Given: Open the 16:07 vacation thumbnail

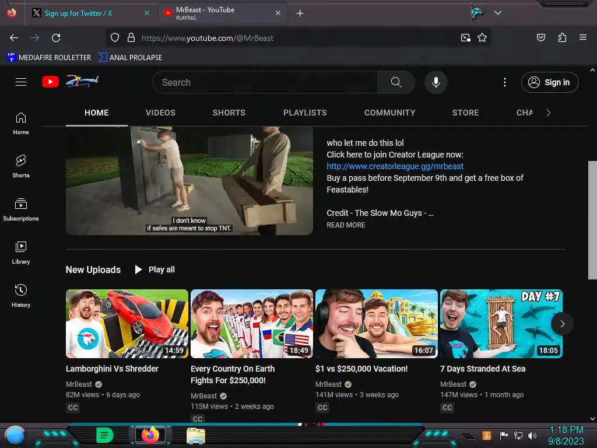Looking at the screenshot, I should (x=377, y=324).
